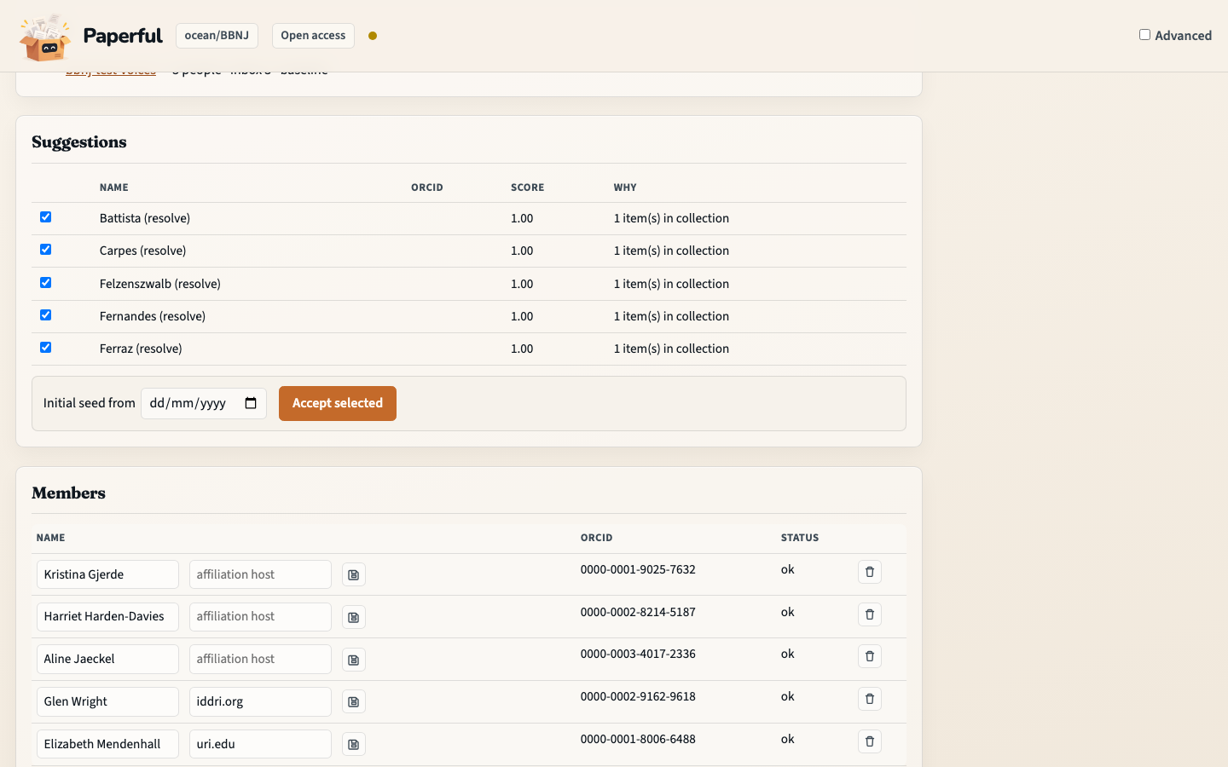
Task: Click the Paperful title text
Action: [123, 36]
